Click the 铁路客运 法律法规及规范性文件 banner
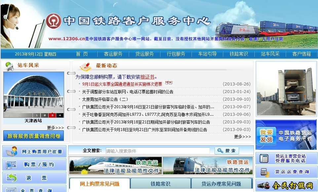This screenshot has height=192, width=318. pyautogui.click(x=116, y=166)
